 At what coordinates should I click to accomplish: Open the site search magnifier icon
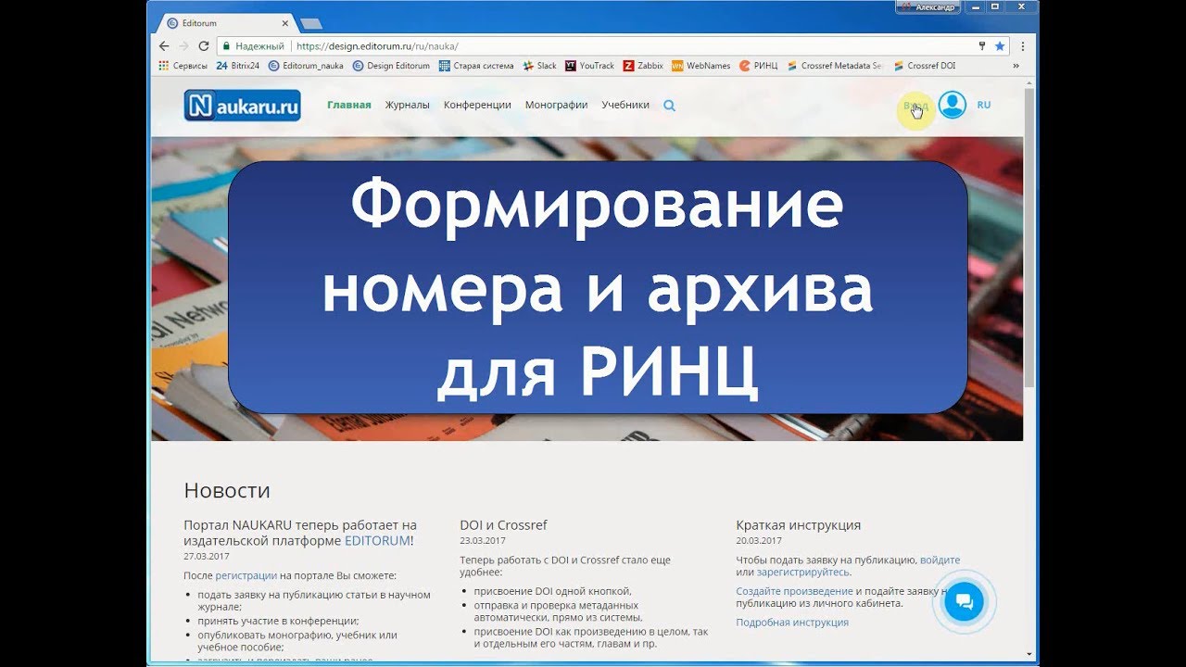[669, 106]
